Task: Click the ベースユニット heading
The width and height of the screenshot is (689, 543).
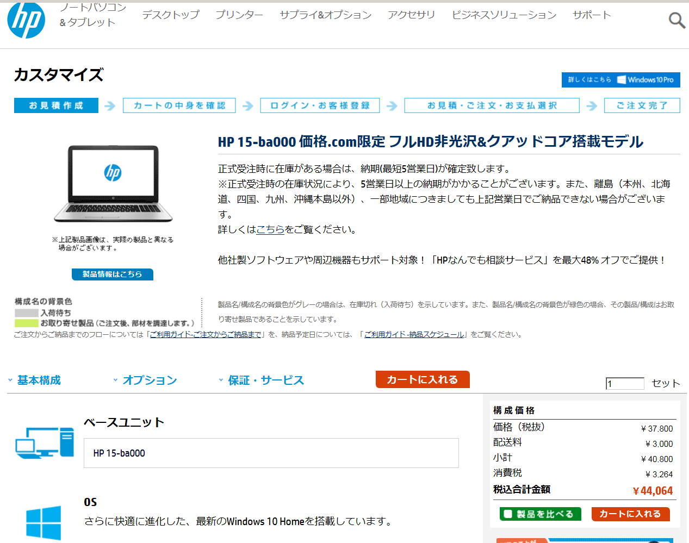Action: [124, 422]
